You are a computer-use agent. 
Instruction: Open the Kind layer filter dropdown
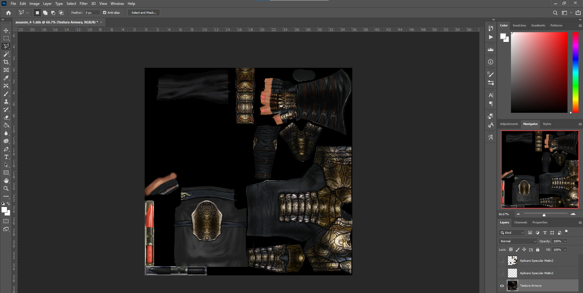tap(512, 233)
